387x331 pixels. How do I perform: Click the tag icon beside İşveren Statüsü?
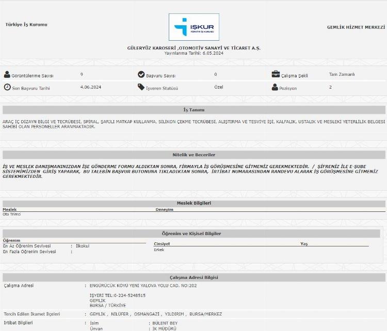(x=141, y=87)
